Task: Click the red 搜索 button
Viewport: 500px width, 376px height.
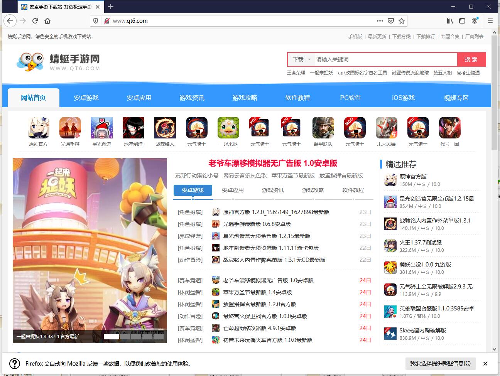Action: [x=471, y=59]
